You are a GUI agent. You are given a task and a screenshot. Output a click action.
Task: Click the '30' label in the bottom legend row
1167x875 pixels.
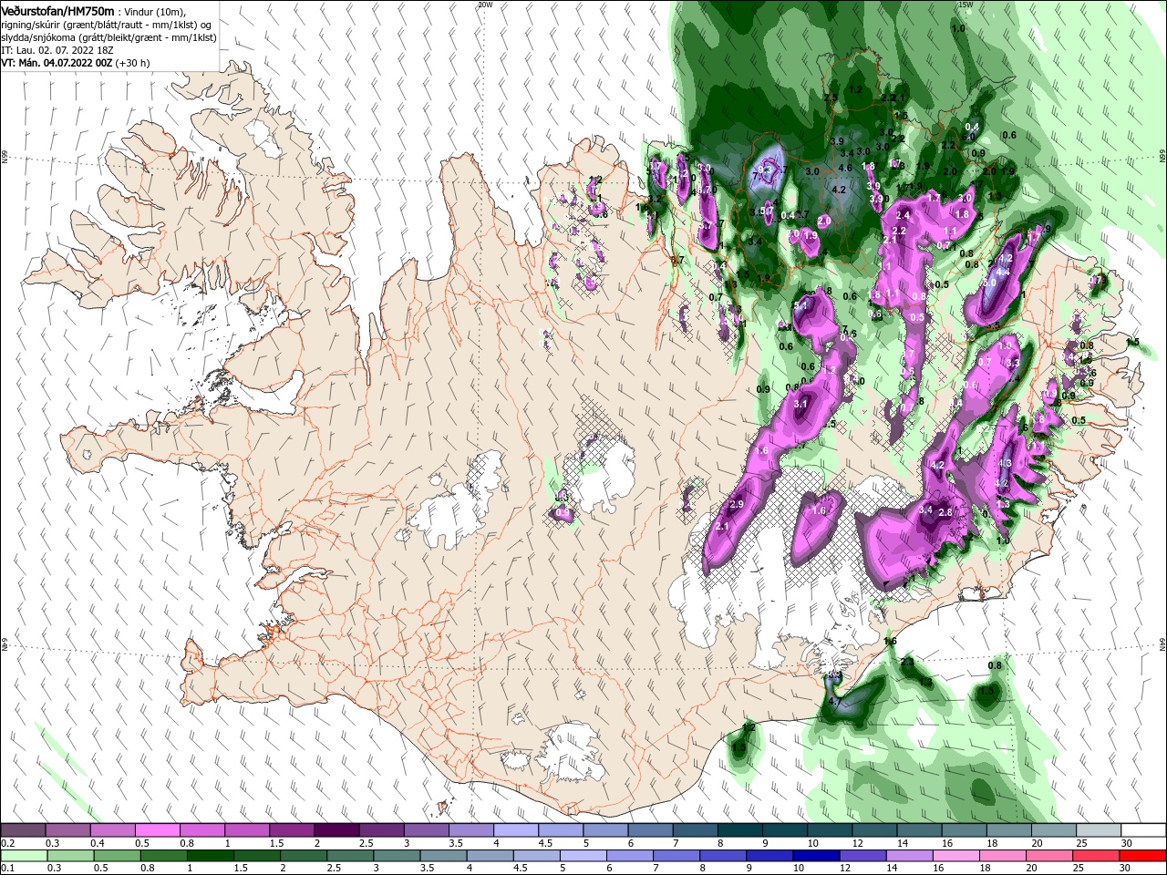(1127, 870)
